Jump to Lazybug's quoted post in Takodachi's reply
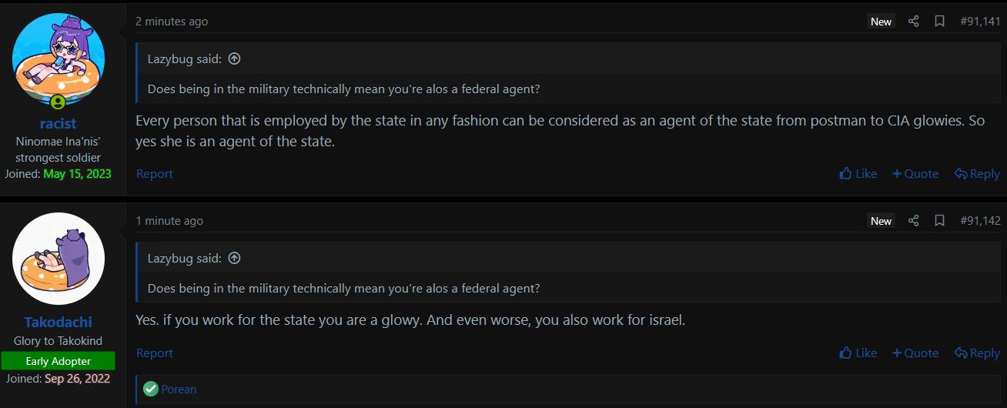The height and width of the screenshot is (408, 1007). coord(235,258)
